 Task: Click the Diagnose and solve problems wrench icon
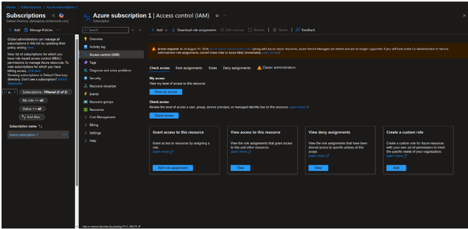point(86,70)
